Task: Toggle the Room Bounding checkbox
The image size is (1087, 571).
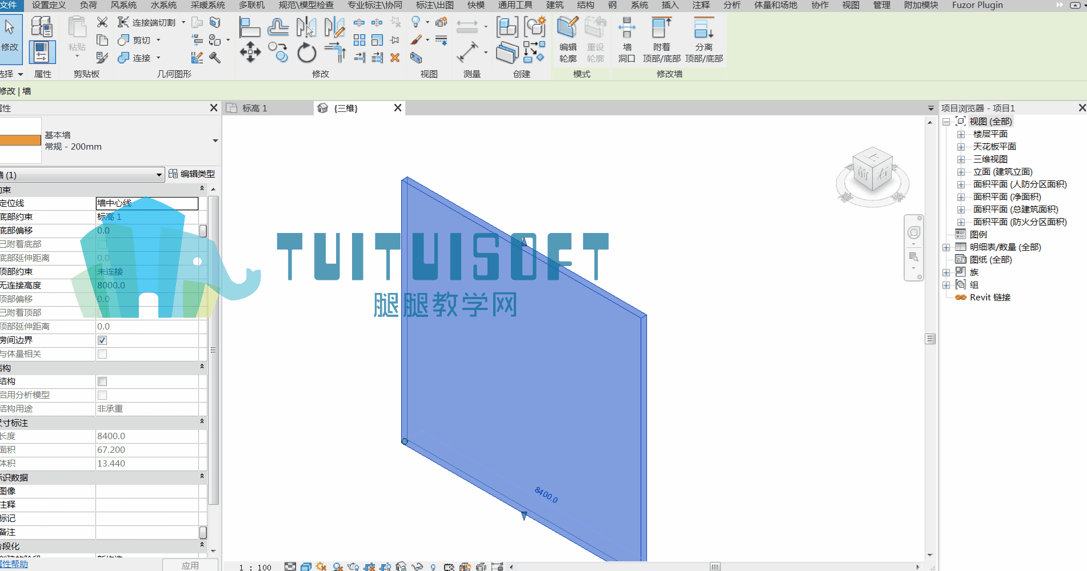Action: point(102,340)
